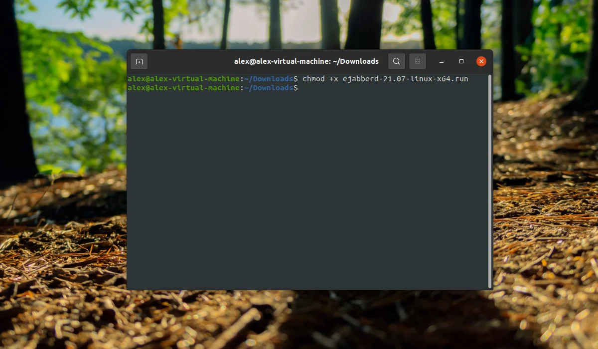Image resolution: width=598 pixels, height=349 pixels.
Task: Click the ejabberd-21.07-linux-x64.run filename
Action: click(x=405, y=79)
